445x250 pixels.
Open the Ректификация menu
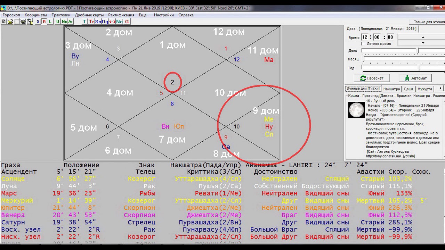(121, 15)
